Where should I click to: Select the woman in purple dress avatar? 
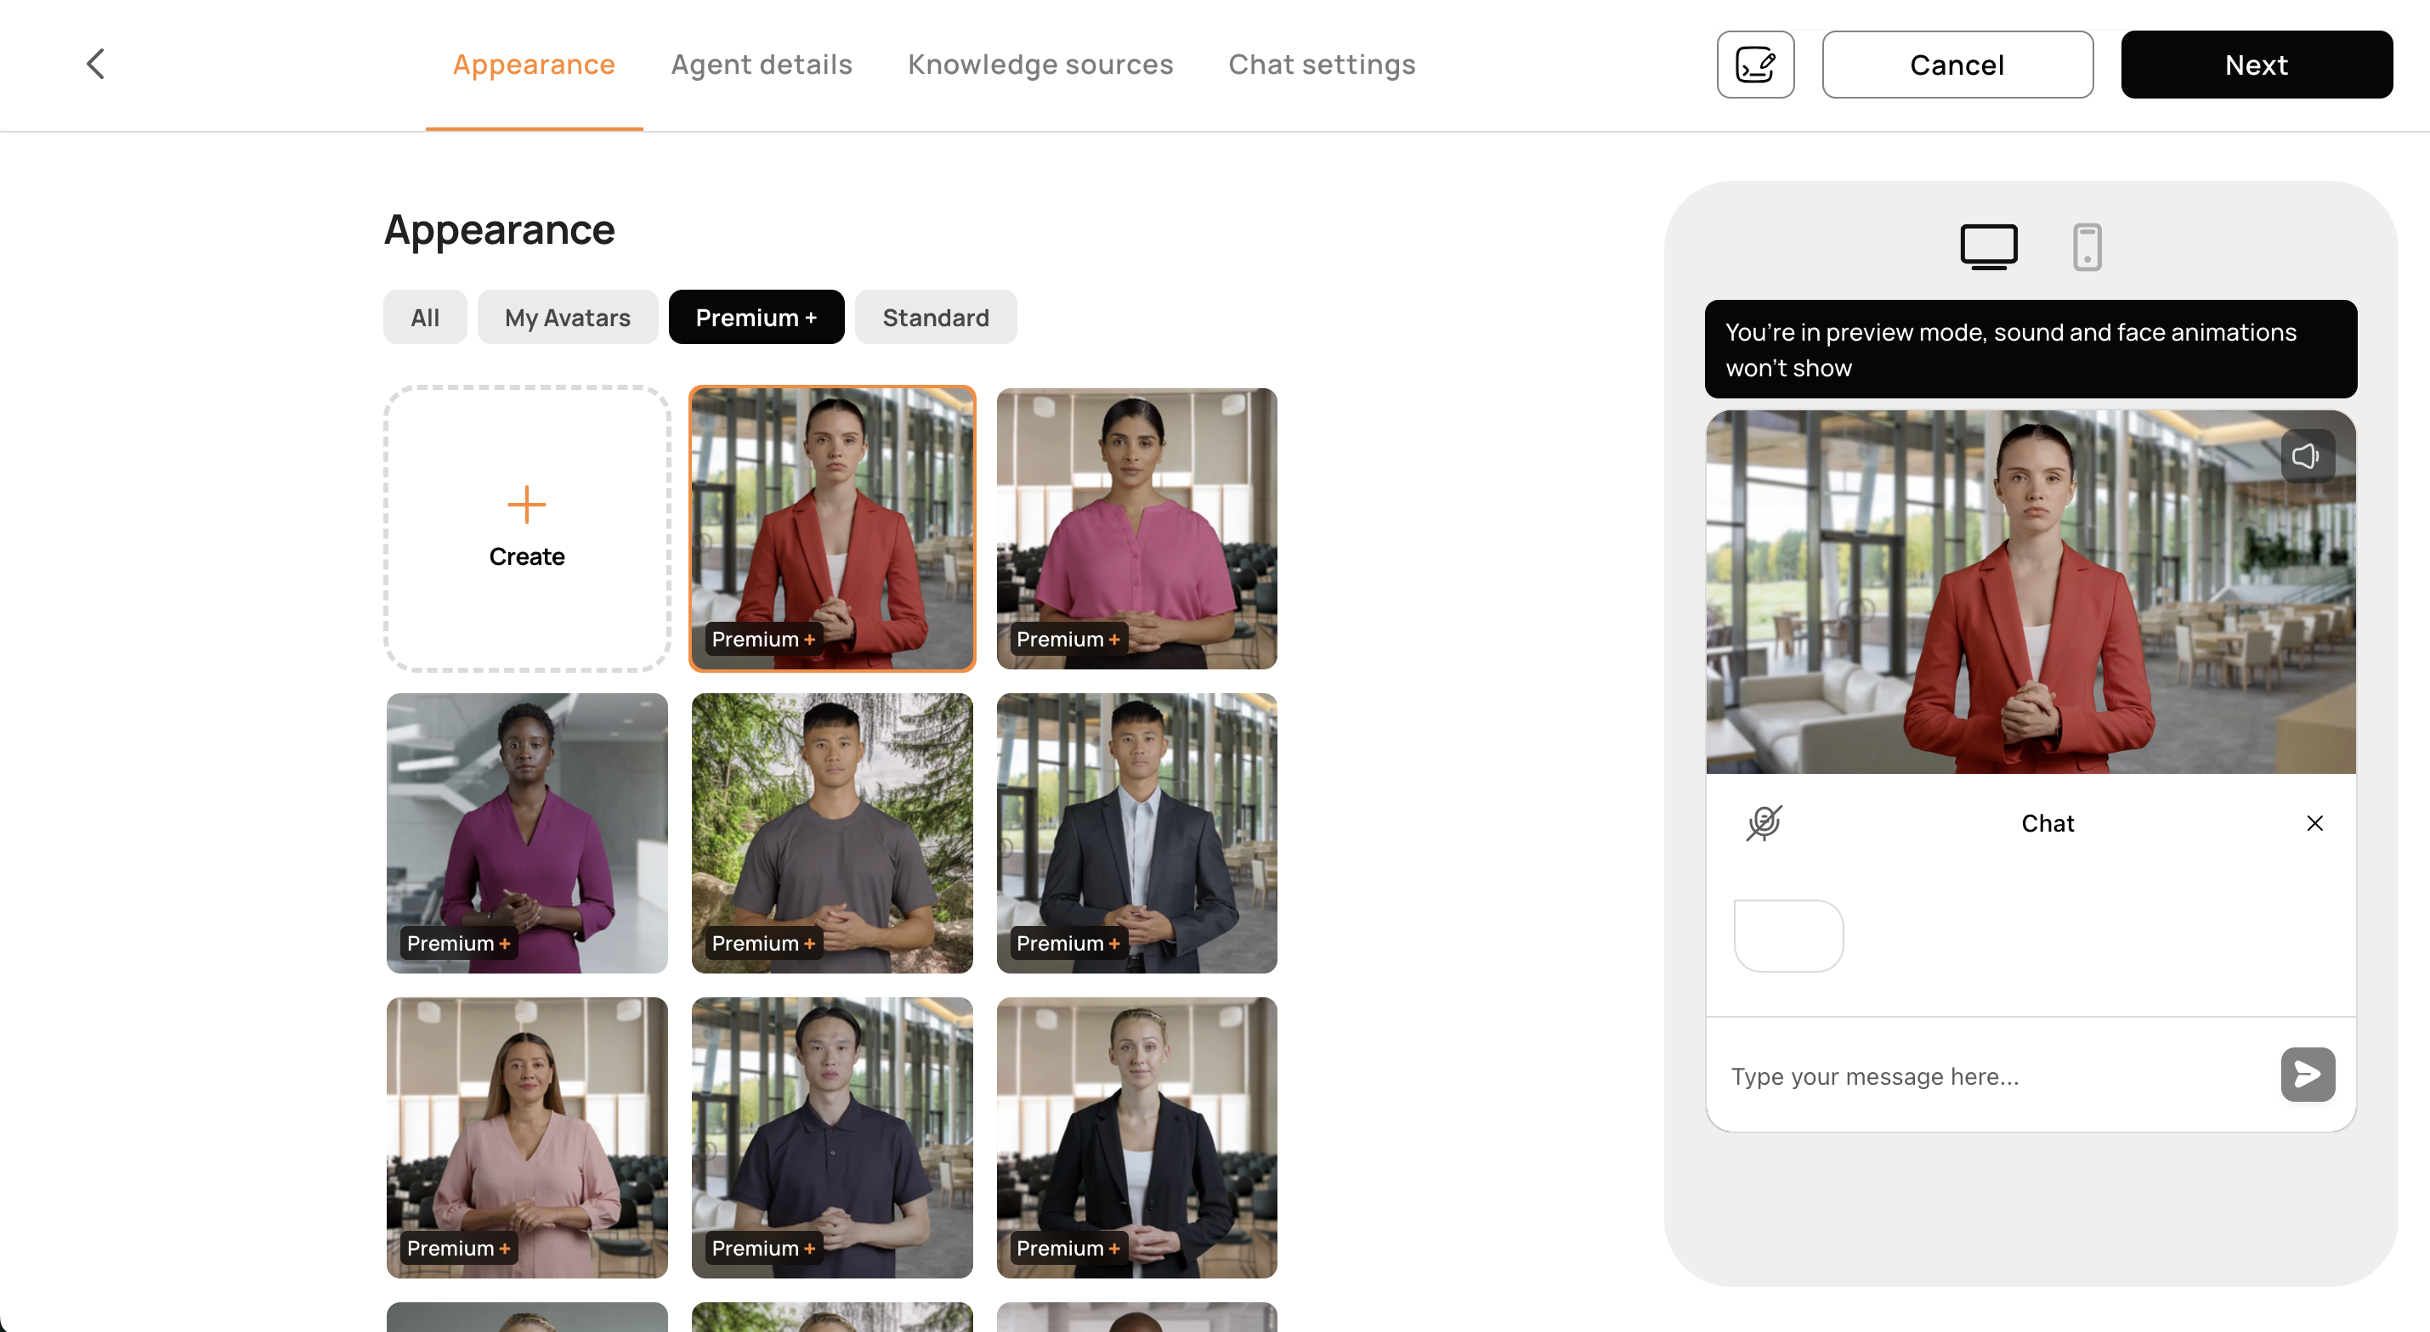(526, 833)
